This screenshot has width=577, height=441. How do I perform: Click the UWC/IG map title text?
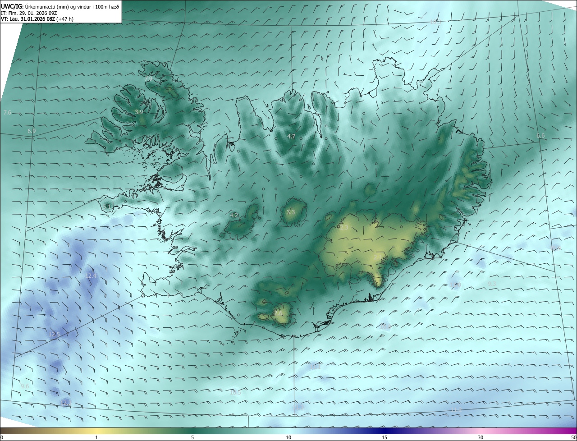(x=60, y=6)
